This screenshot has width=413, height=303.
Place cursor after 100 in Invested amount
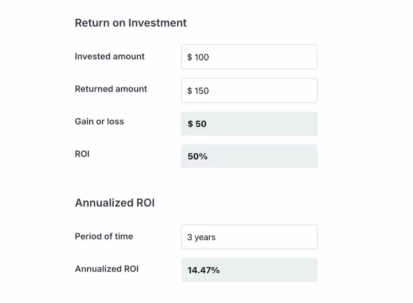tap(210, 57)
